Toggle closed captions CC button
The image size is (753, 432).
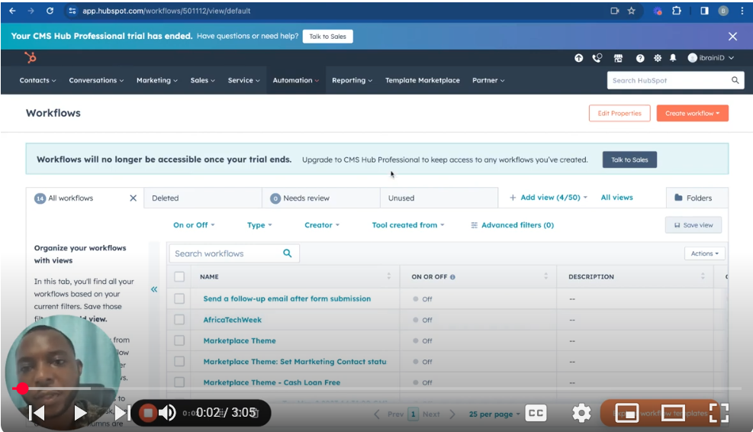tap(536, 413)
